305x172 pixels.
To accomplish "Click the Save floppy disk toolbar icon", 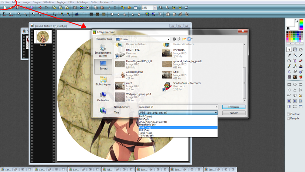I will click(17, 7).
